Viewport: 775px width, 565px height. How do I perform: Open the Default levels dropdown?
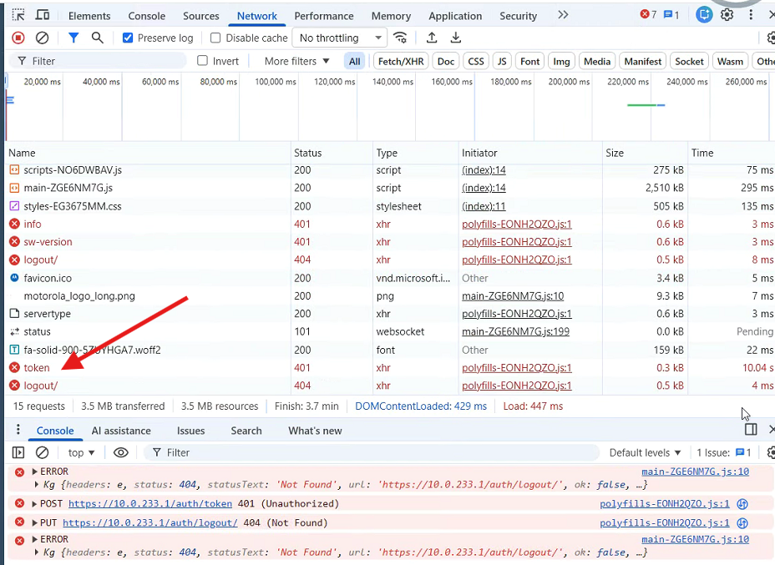pos(645,452)
